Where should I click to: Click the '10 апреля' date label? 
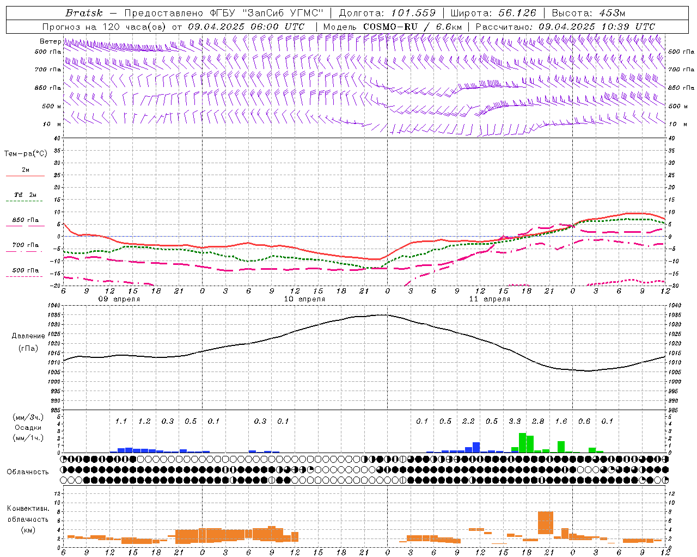(304, 299)
